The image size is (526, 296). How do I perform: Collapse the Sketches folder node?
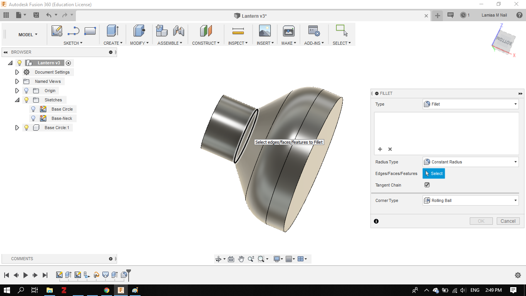click(x=17, y=100)
